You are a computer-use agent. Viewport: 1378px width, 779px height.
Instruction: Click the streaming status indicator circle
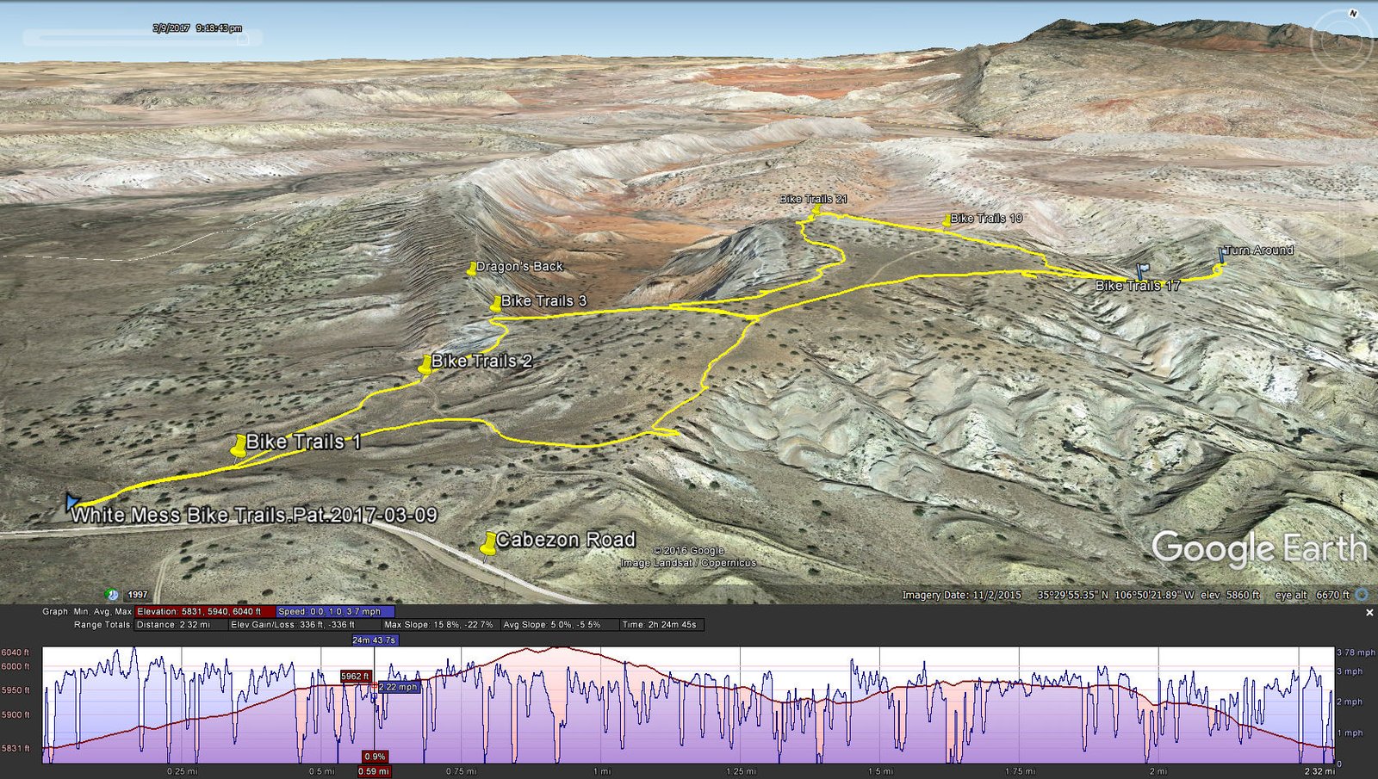click(x=1362, y=595)
